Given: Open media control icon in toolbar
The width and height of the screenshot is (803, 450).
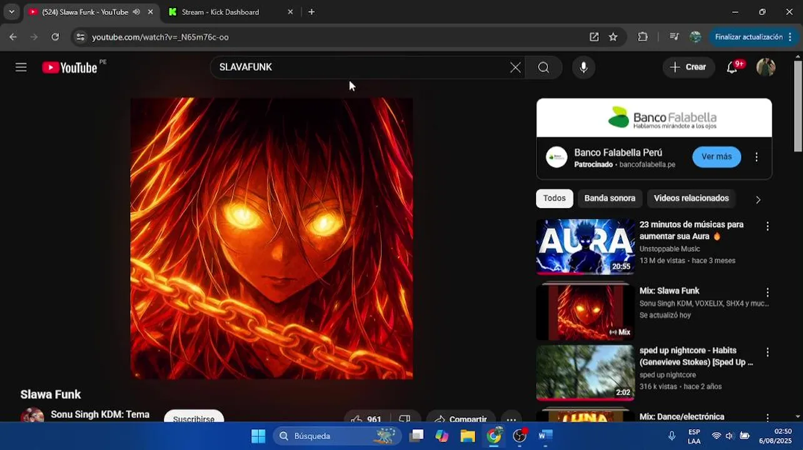Looking at the screenshot, I should pos(674,37).
